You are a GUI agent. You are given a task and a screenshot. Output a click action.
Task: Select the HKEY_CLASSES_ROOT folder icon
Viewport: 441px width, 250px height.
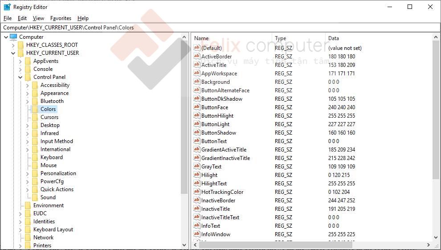[20, 45]
